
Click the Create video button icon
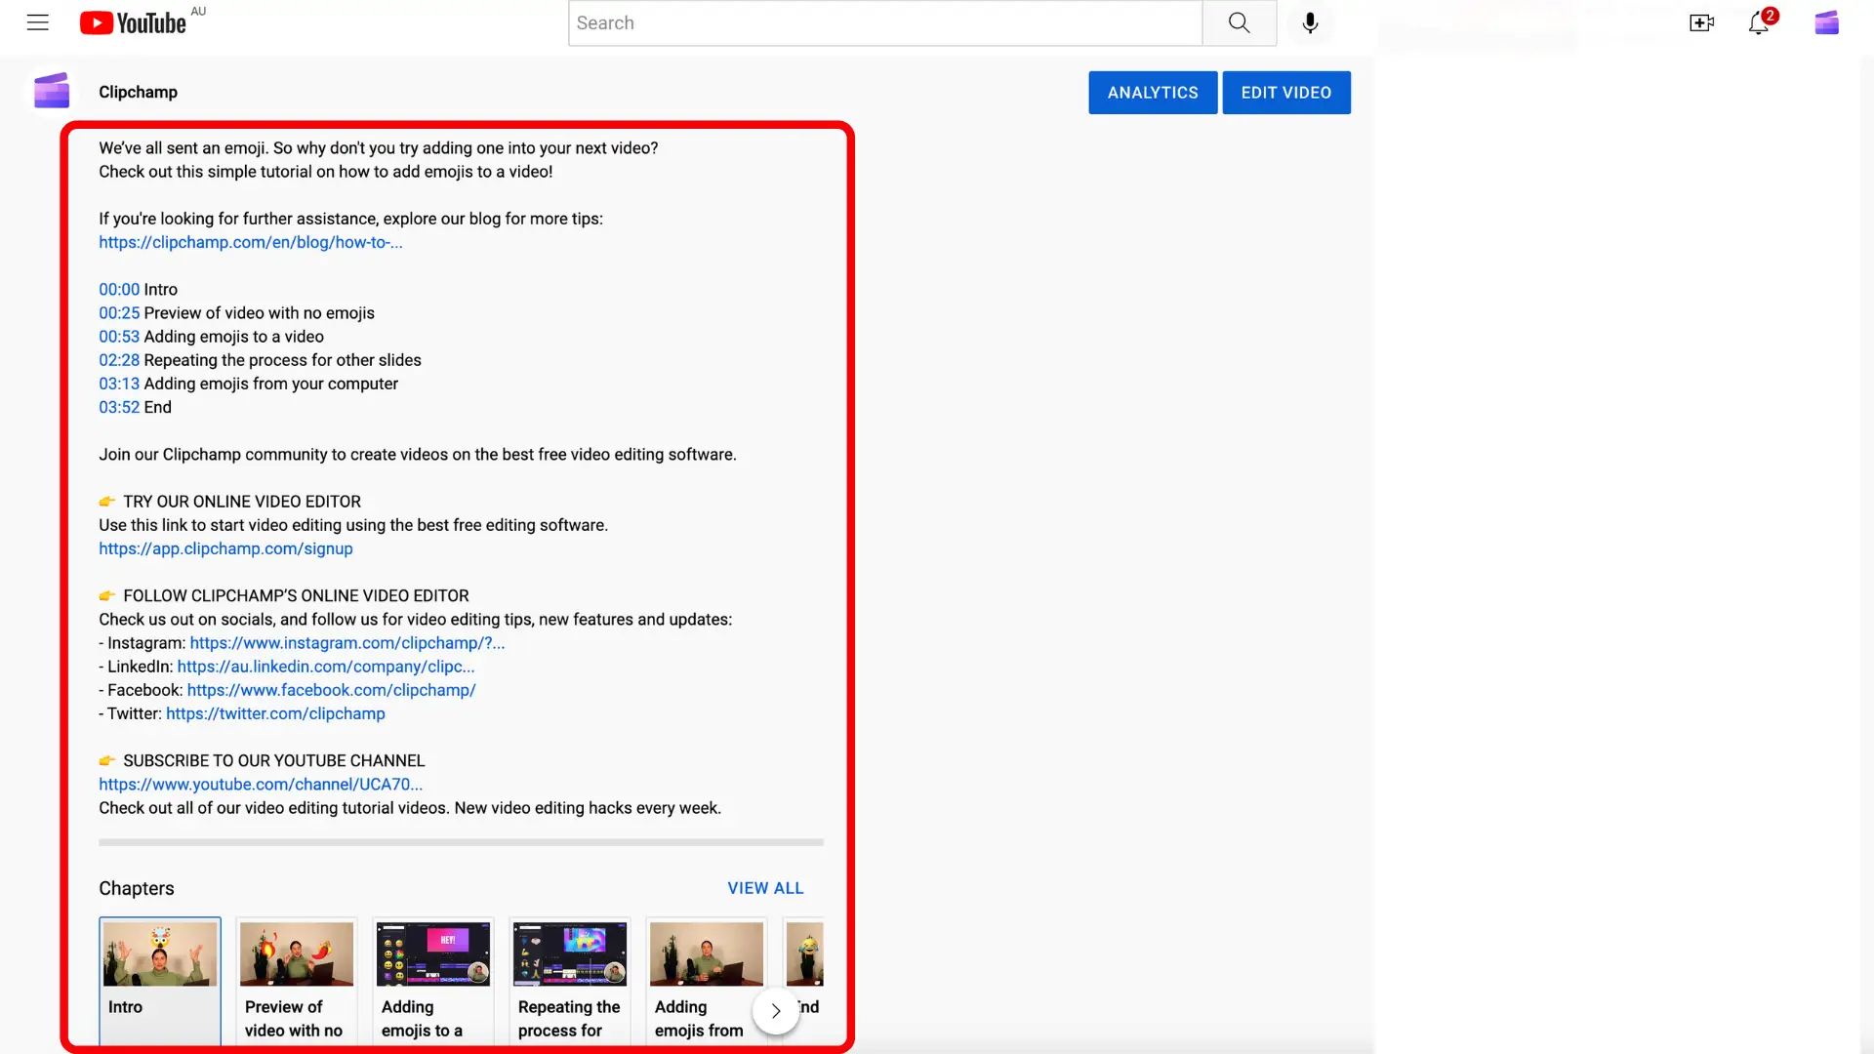1700,21
